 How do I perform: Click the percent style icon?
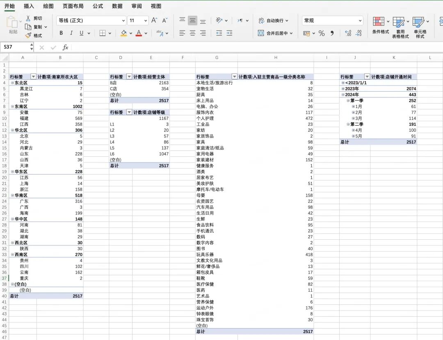tap(322, 33)
